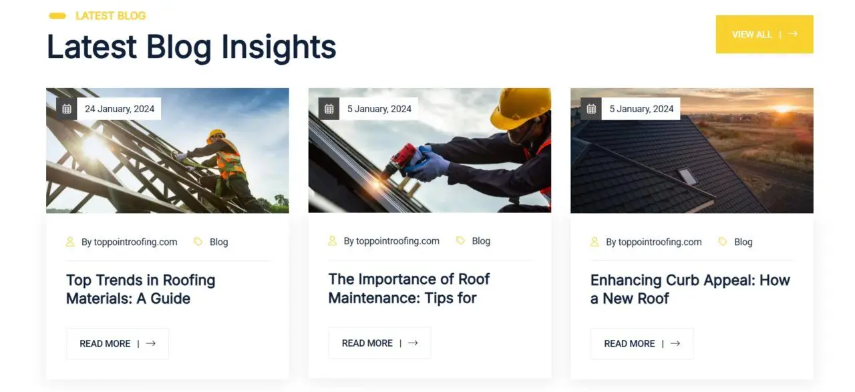Click tag icon on Top Trends post
Viewport: 855px width, 392px height.
coord(198,242)
